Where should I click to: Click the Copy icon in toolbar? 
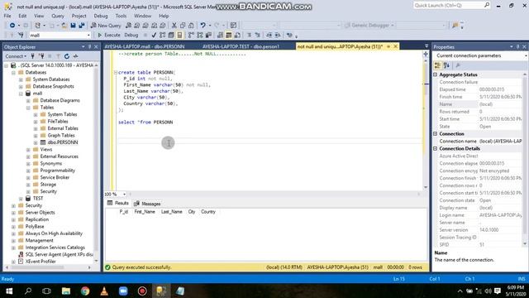pos(183,26)
